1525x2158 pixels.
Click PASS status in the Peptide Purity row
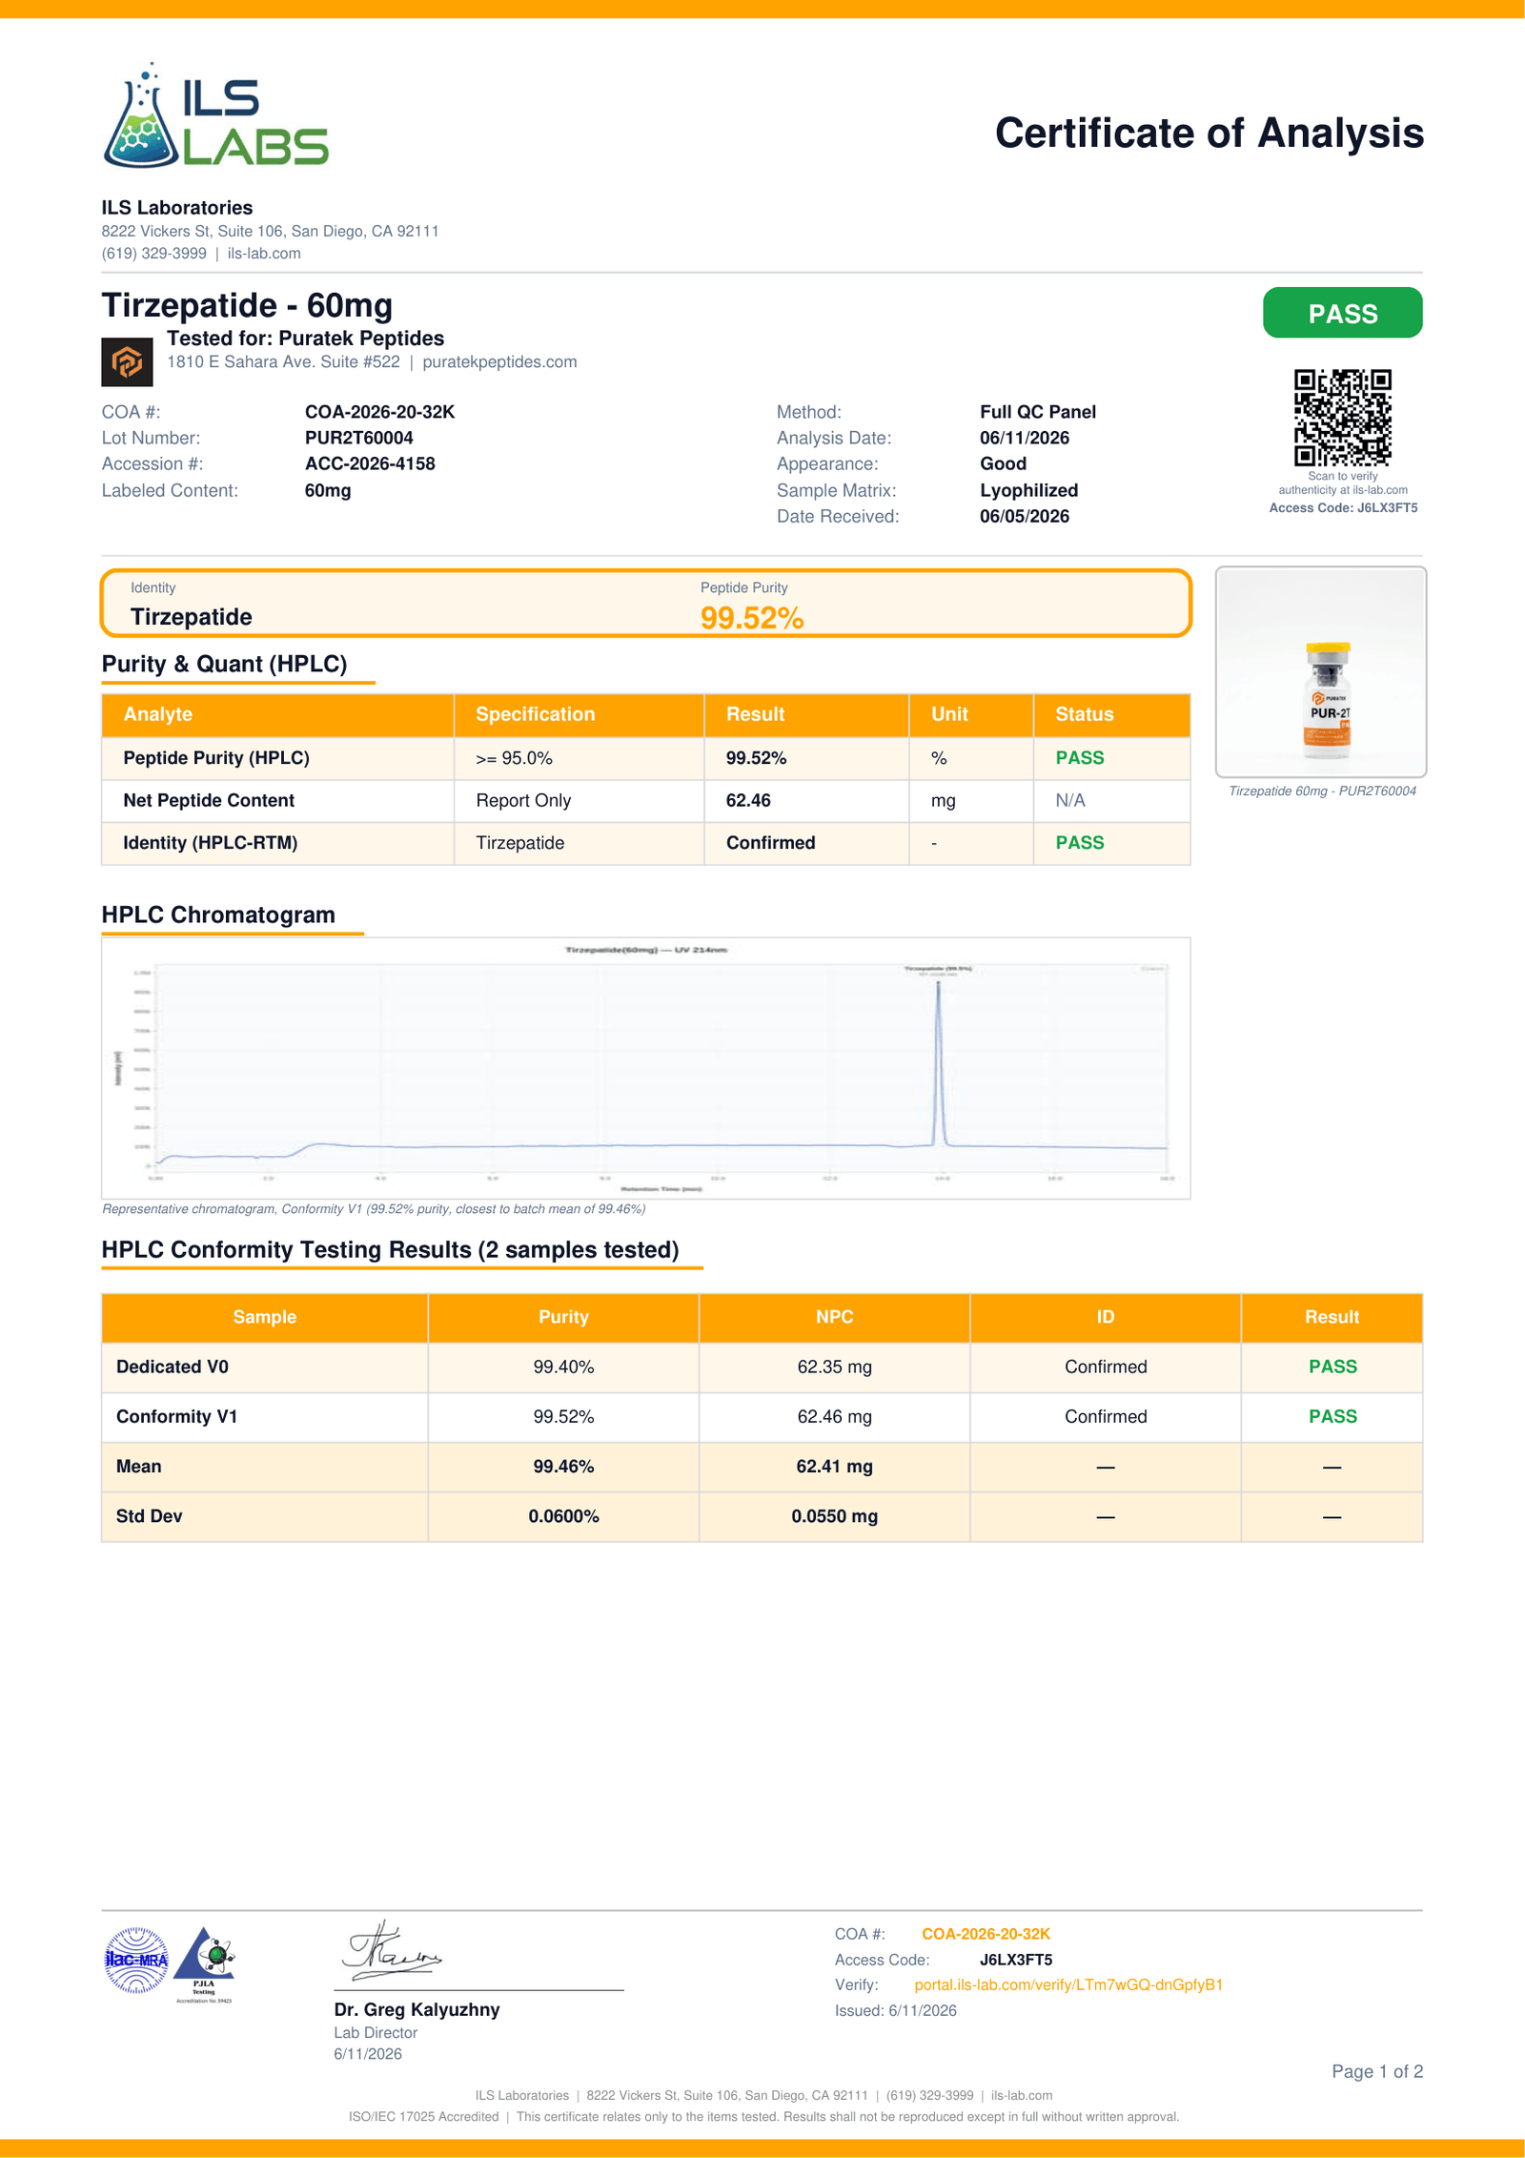tap(1080, 758)
